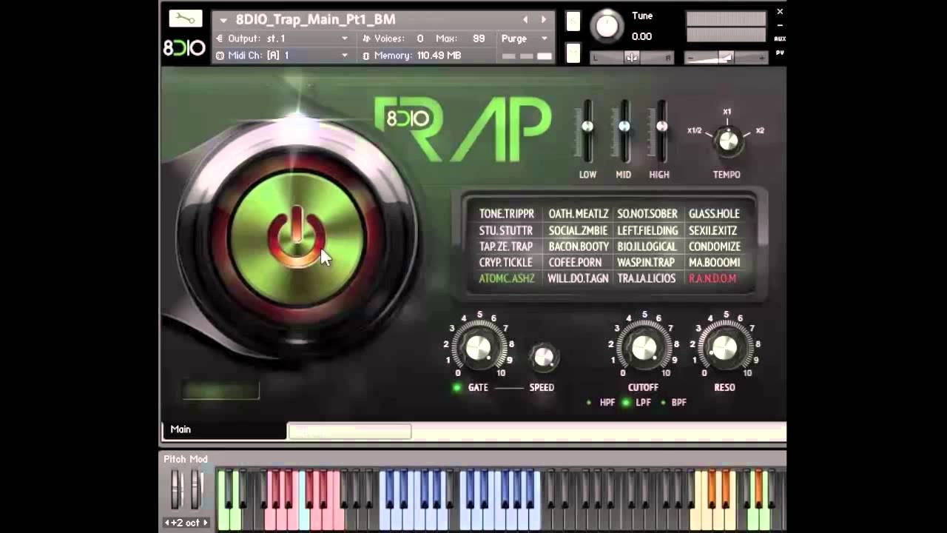The image size is (947, 533).
Task: Select the SEXII.EXITZ preset
Action: coord(713,230)
